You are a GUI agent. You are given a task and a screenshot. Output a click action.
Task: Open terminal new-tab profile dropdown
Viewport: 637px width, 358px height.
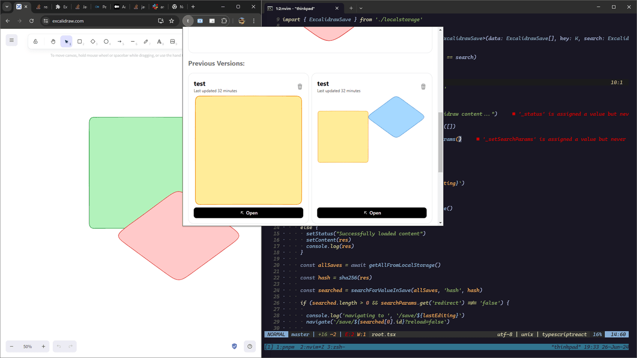coord(361,8)
